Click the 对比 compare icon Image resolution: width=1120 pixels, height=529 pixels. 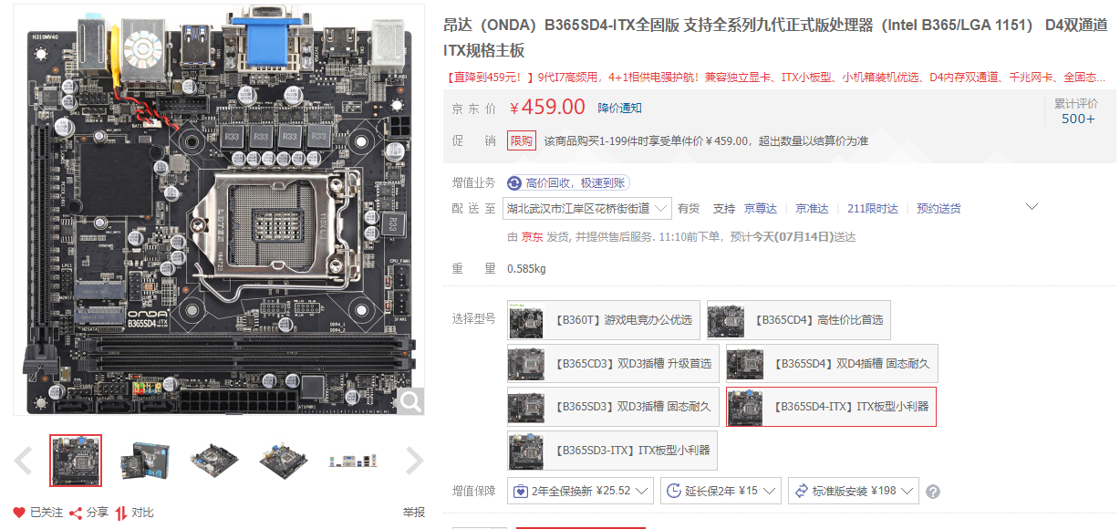(120, 513)
